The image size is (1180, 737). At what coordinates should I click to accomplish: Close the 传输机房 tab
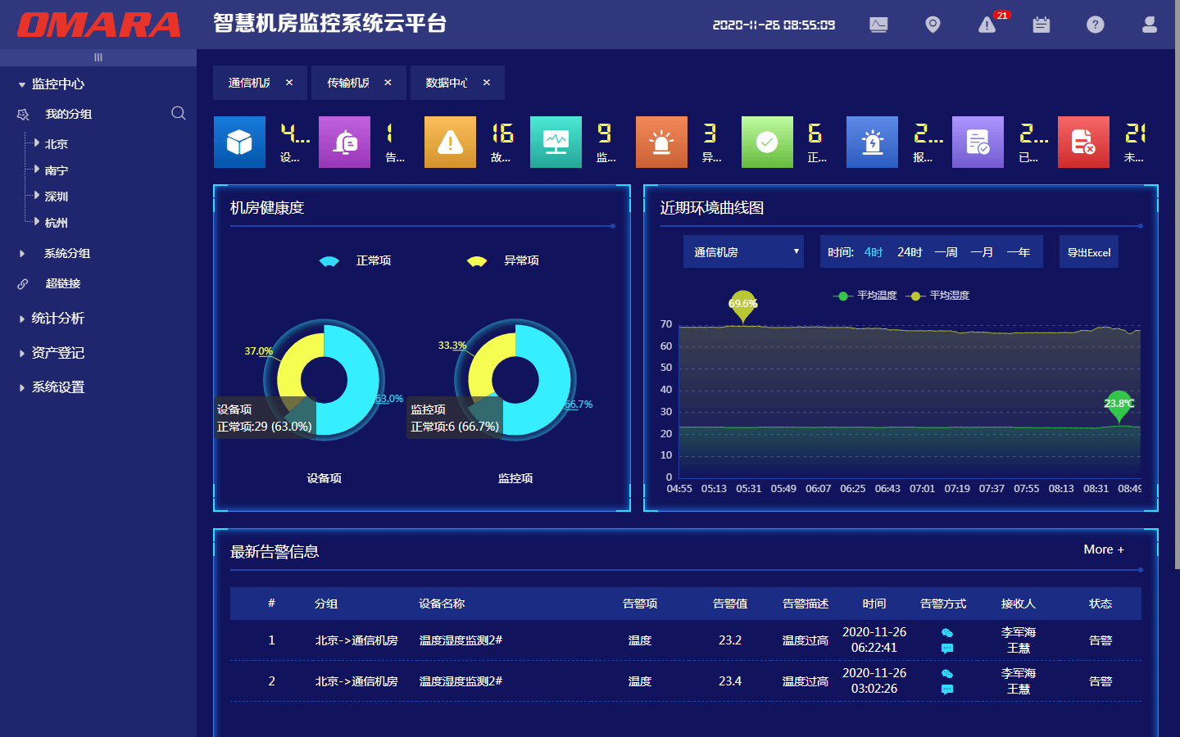[388, 82]
